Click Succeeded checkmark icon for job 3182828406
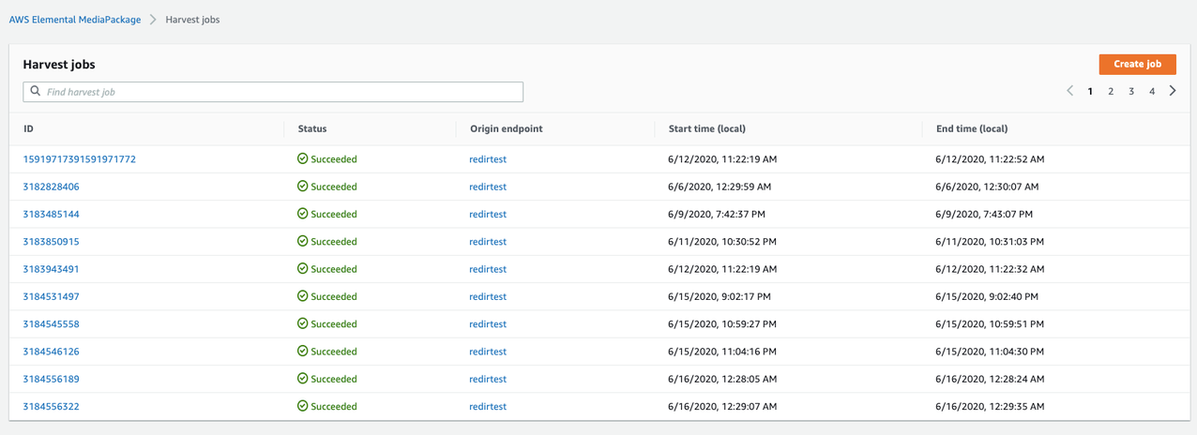 [303, 187]
